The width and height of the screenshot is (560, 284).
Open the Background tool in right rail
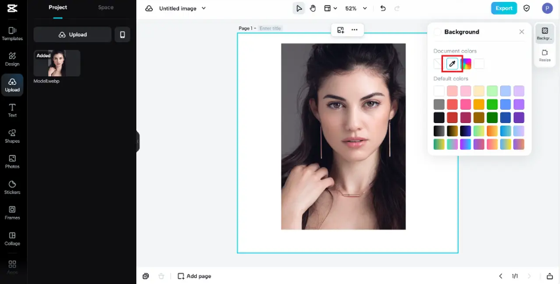coord(545,34)
